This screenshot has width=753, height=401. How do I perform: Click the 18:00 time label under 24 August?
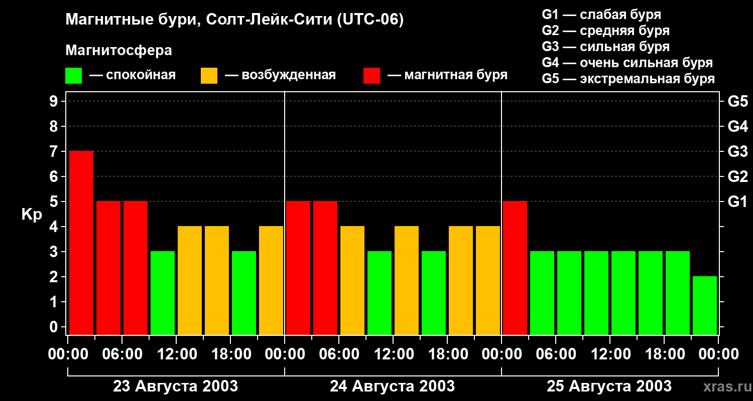[447, 354]
